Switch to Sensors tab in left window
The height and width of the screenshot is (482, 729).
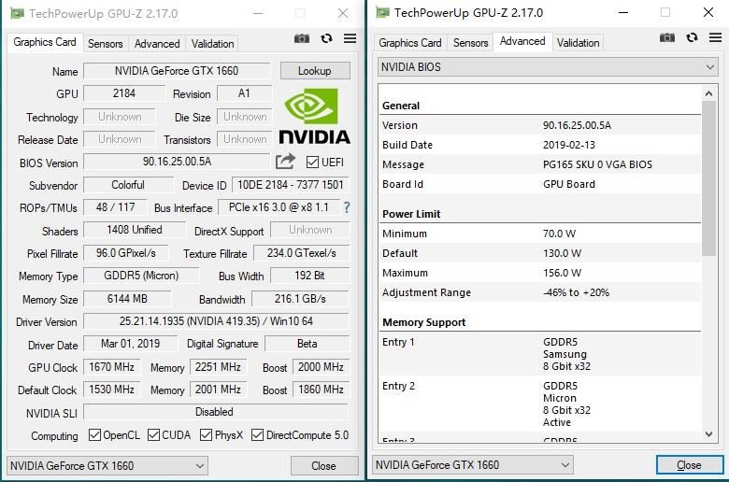[x=105, y=44]
